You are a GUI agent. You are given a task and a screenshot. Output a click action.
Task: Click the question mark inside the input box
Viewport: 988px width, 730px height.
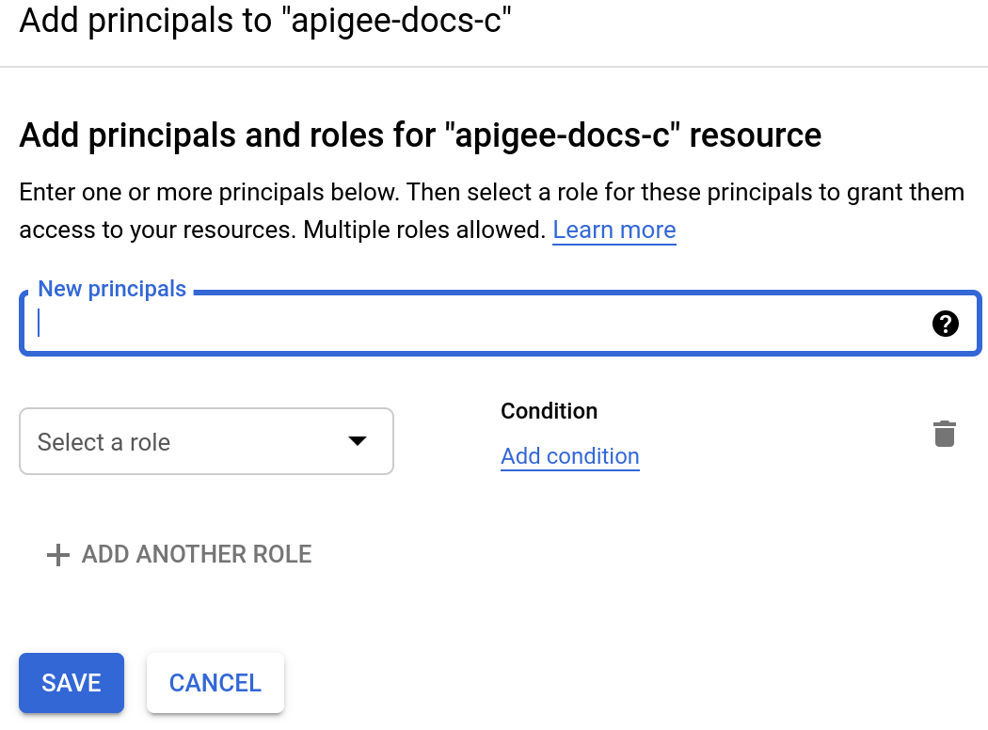945,324
